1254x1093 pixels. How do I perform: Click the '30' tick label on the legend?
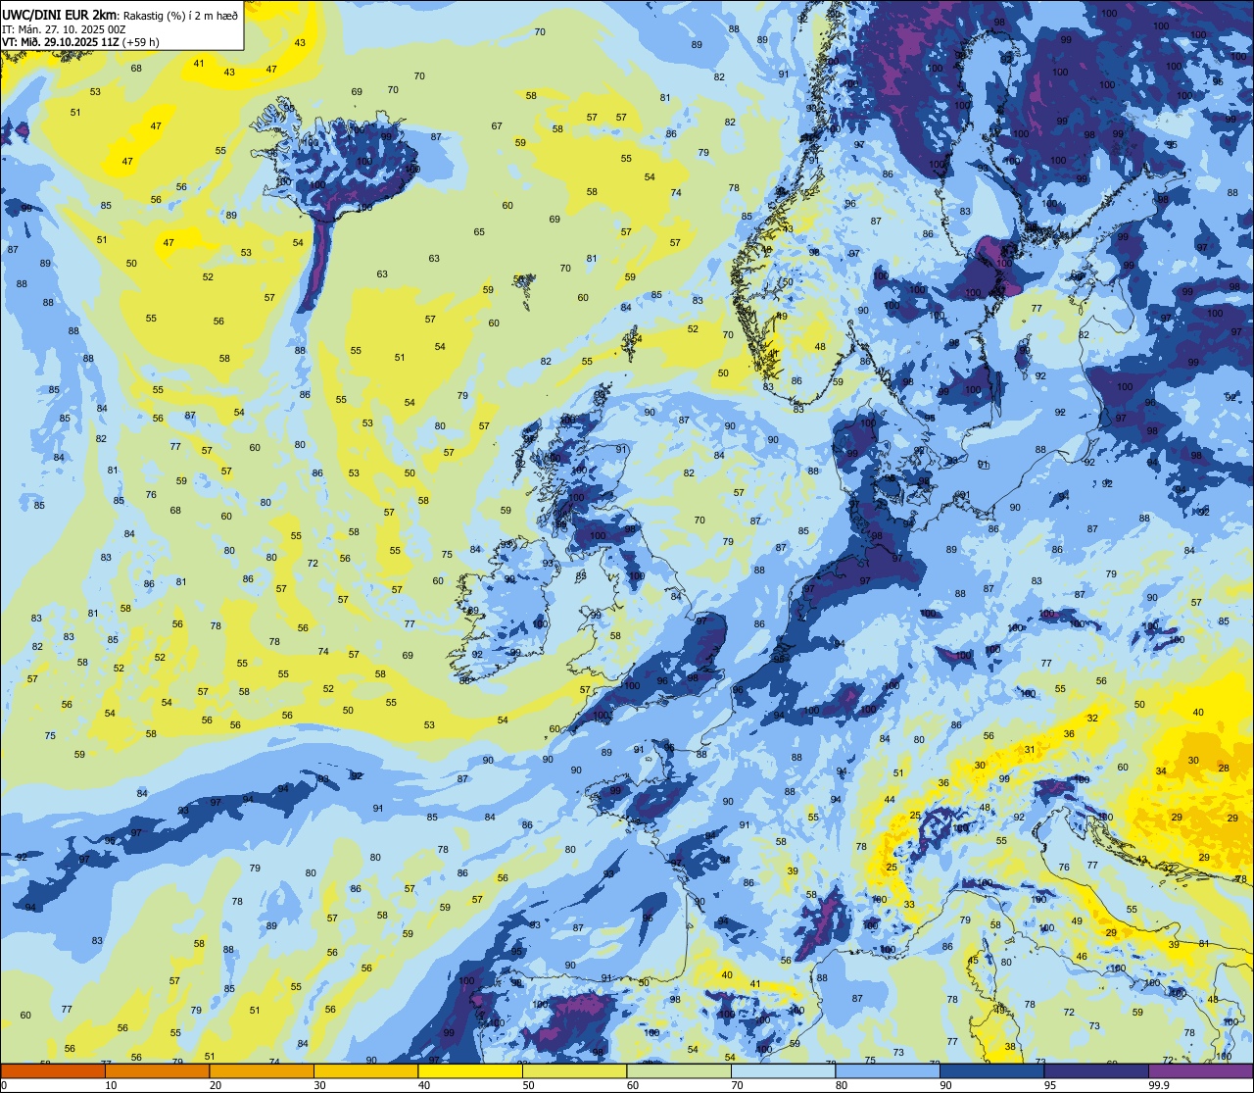[x=319, y=1085]
